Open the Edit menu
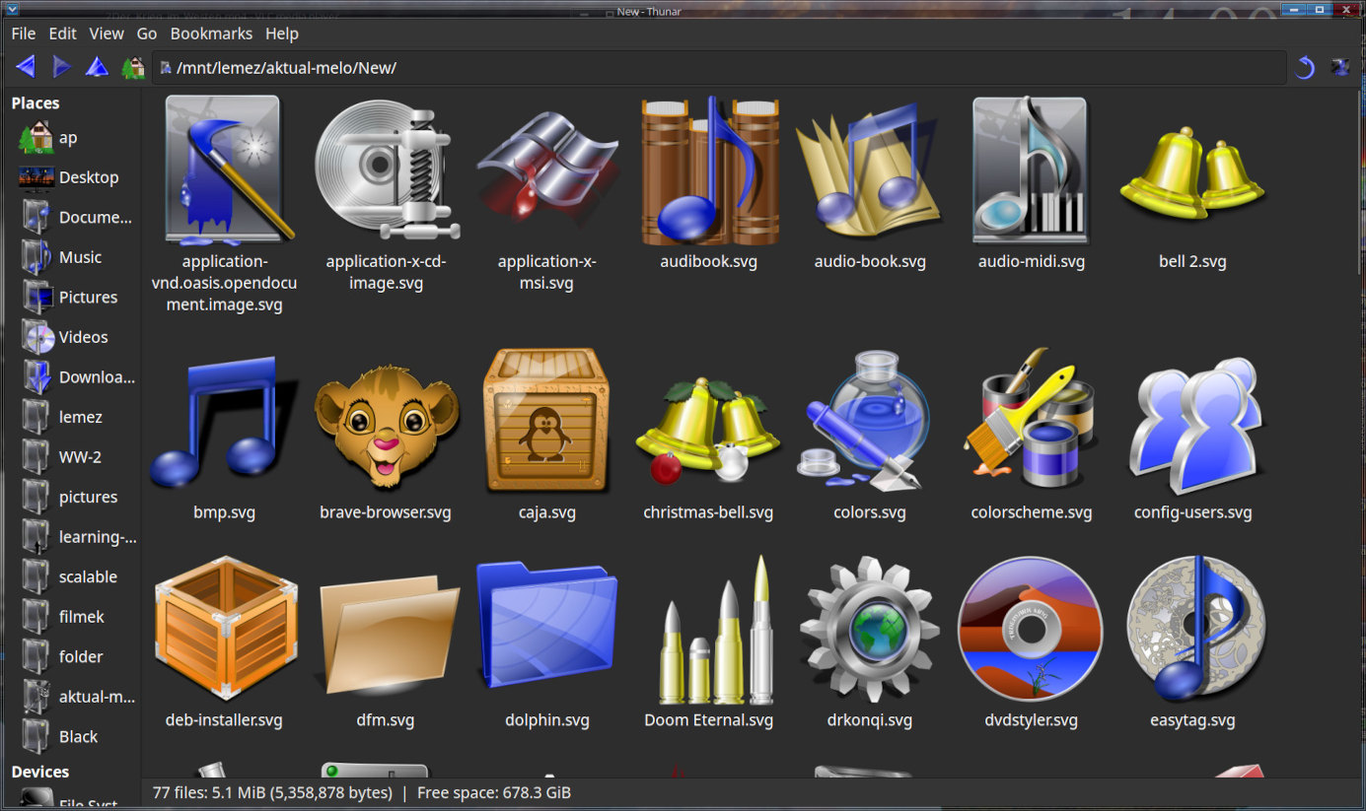Viewport: 1366px width, 811px height. 62,34
